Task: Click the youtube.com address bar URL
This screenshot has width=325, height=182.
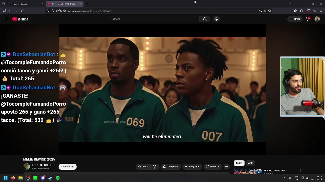Action: (90, 11)
